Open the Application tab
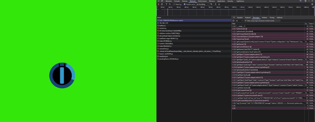 click(x=221, y=1)
